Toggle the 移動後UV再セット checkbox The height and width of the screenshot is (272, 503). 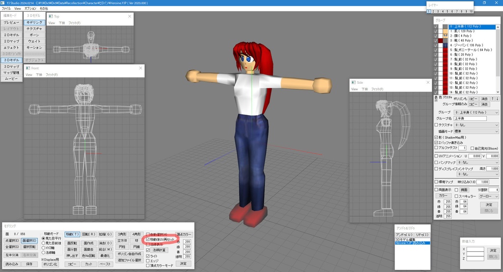148,239
